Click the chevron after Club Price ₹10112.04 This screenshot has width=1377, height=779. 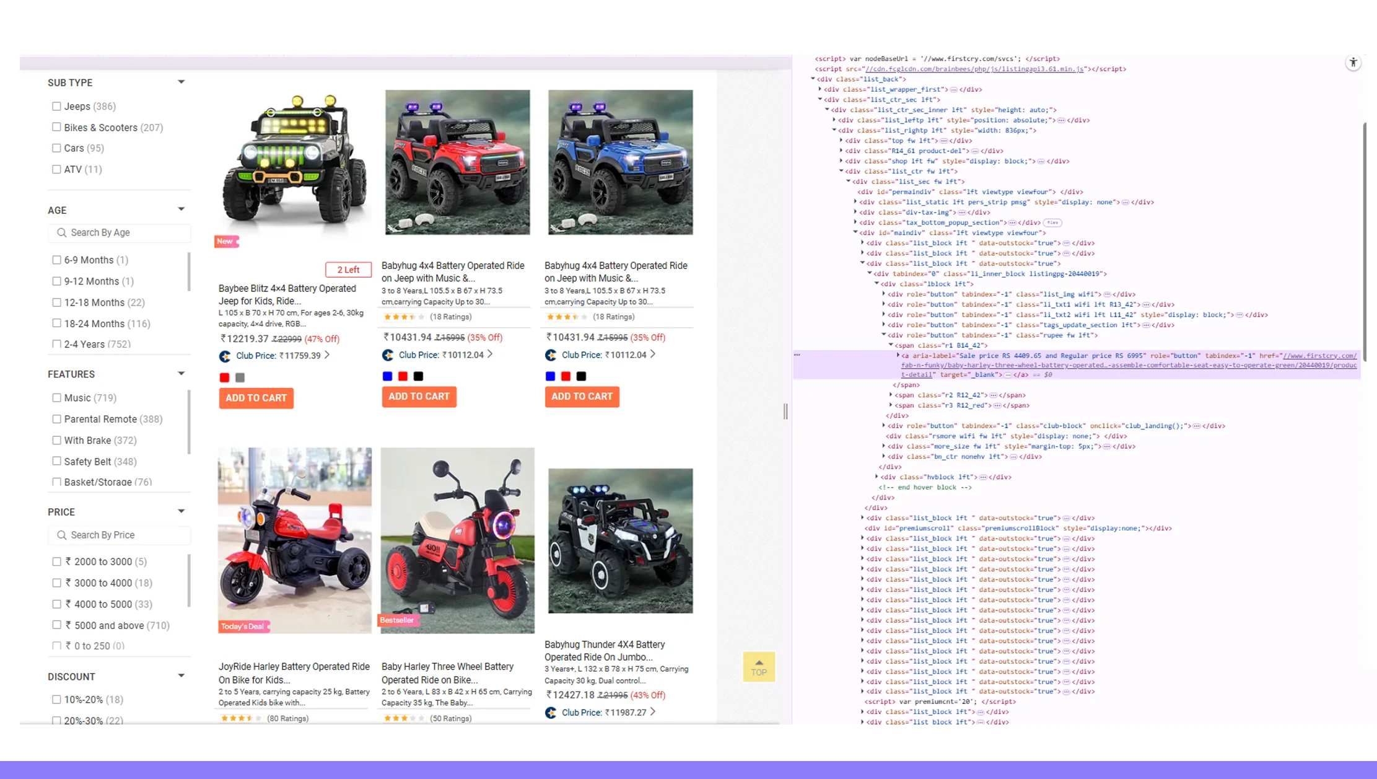coord(489,354)
